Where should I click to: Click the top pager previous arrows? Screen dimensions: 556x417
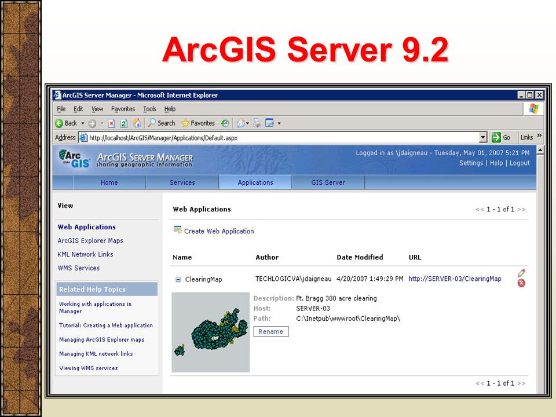480,209
